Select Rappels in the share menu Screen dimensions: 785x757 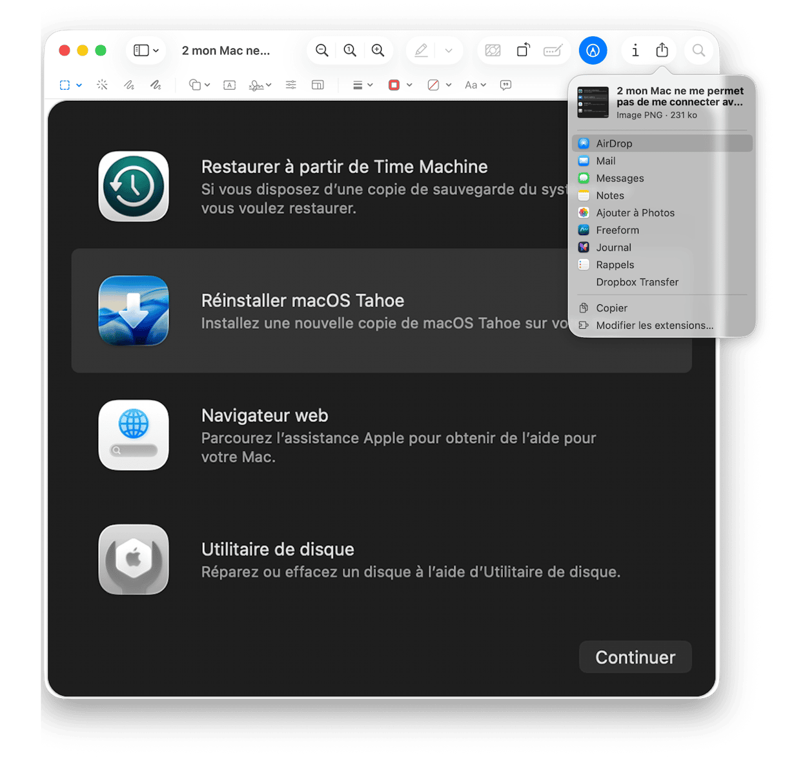662,265
